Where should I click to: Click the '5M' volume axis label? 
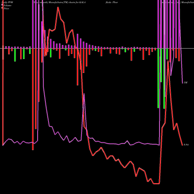185,83
